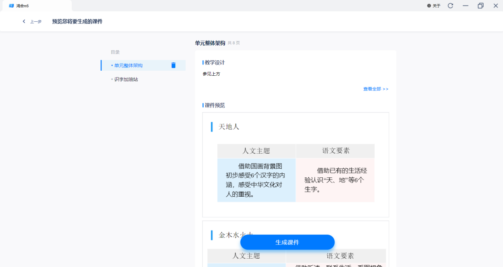Click the 鸿合π6 tab title

point(23,6)
